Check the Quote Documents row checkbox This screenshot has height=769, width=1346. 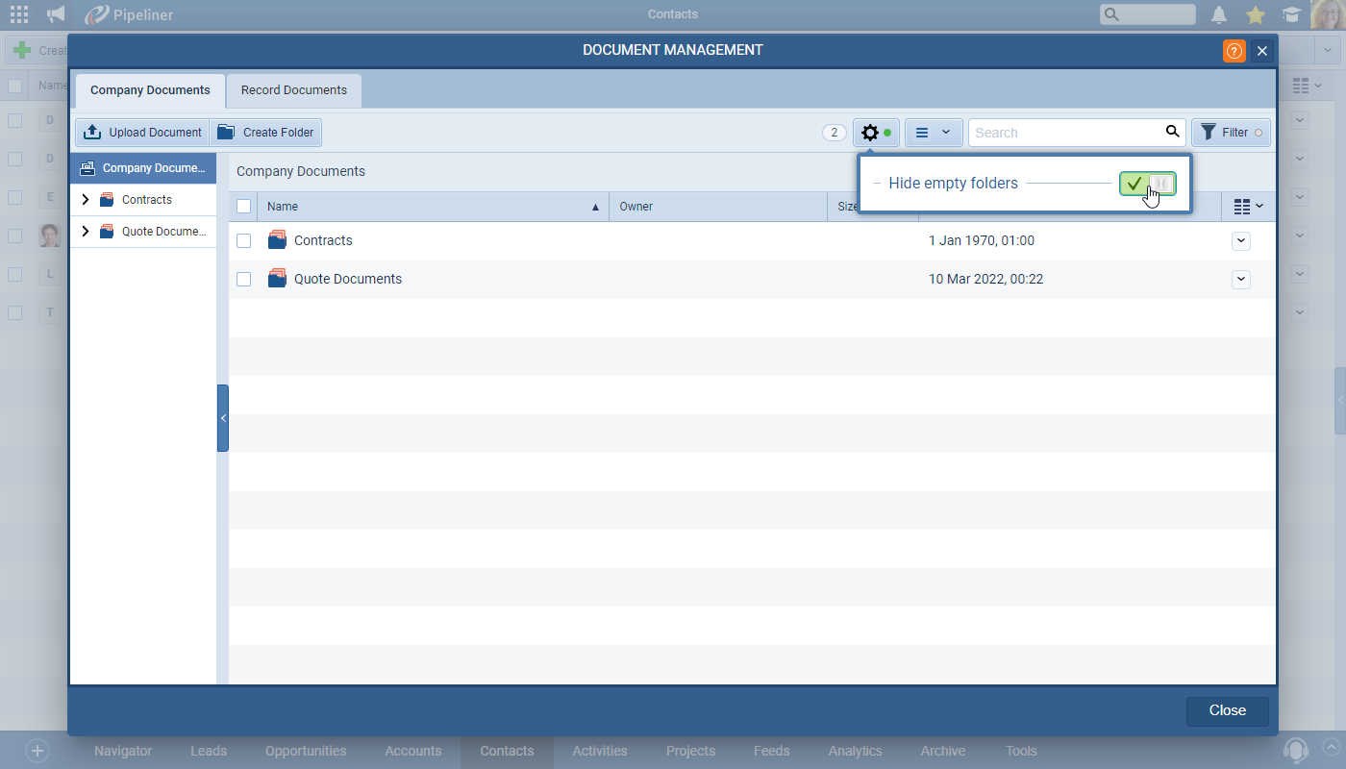click(244, 279)
